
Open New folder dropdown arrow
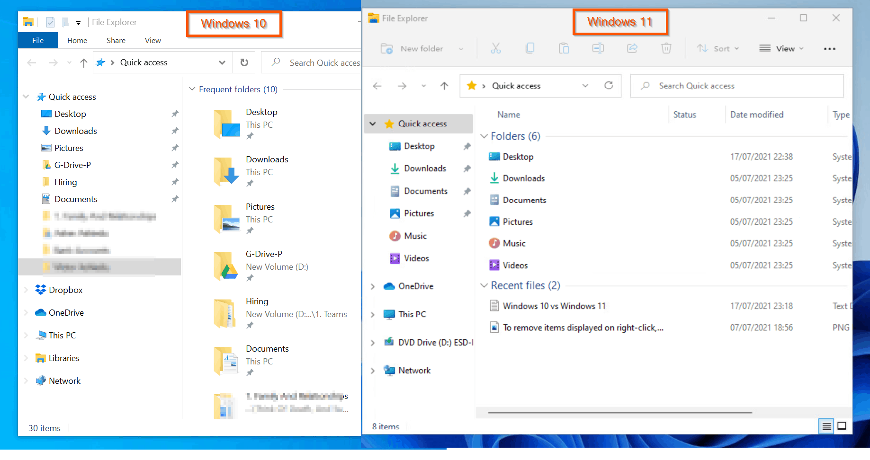click(x=461, y=49)
